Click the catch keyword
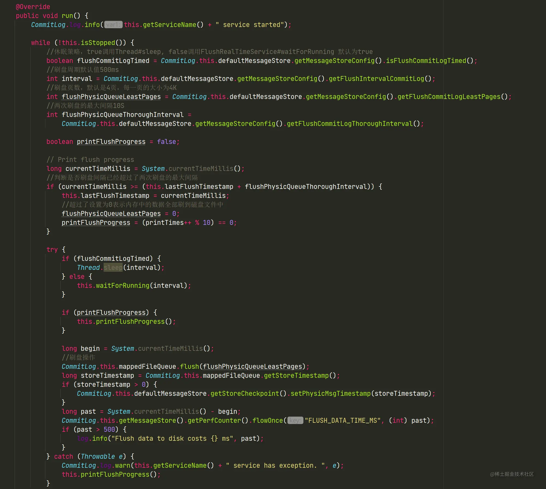This screenshot has width=546, height=489. (x=64, y=456)
